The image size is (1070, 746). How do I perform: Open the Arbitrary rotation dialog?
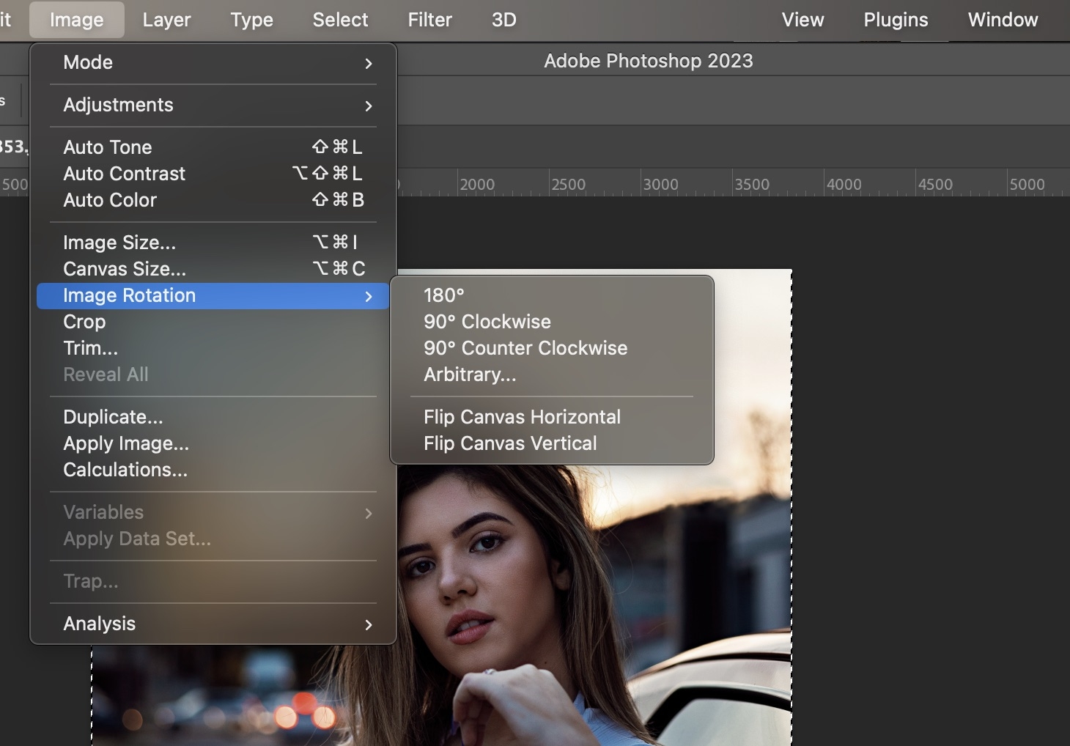pyautogui.click(x=470, y=374)
